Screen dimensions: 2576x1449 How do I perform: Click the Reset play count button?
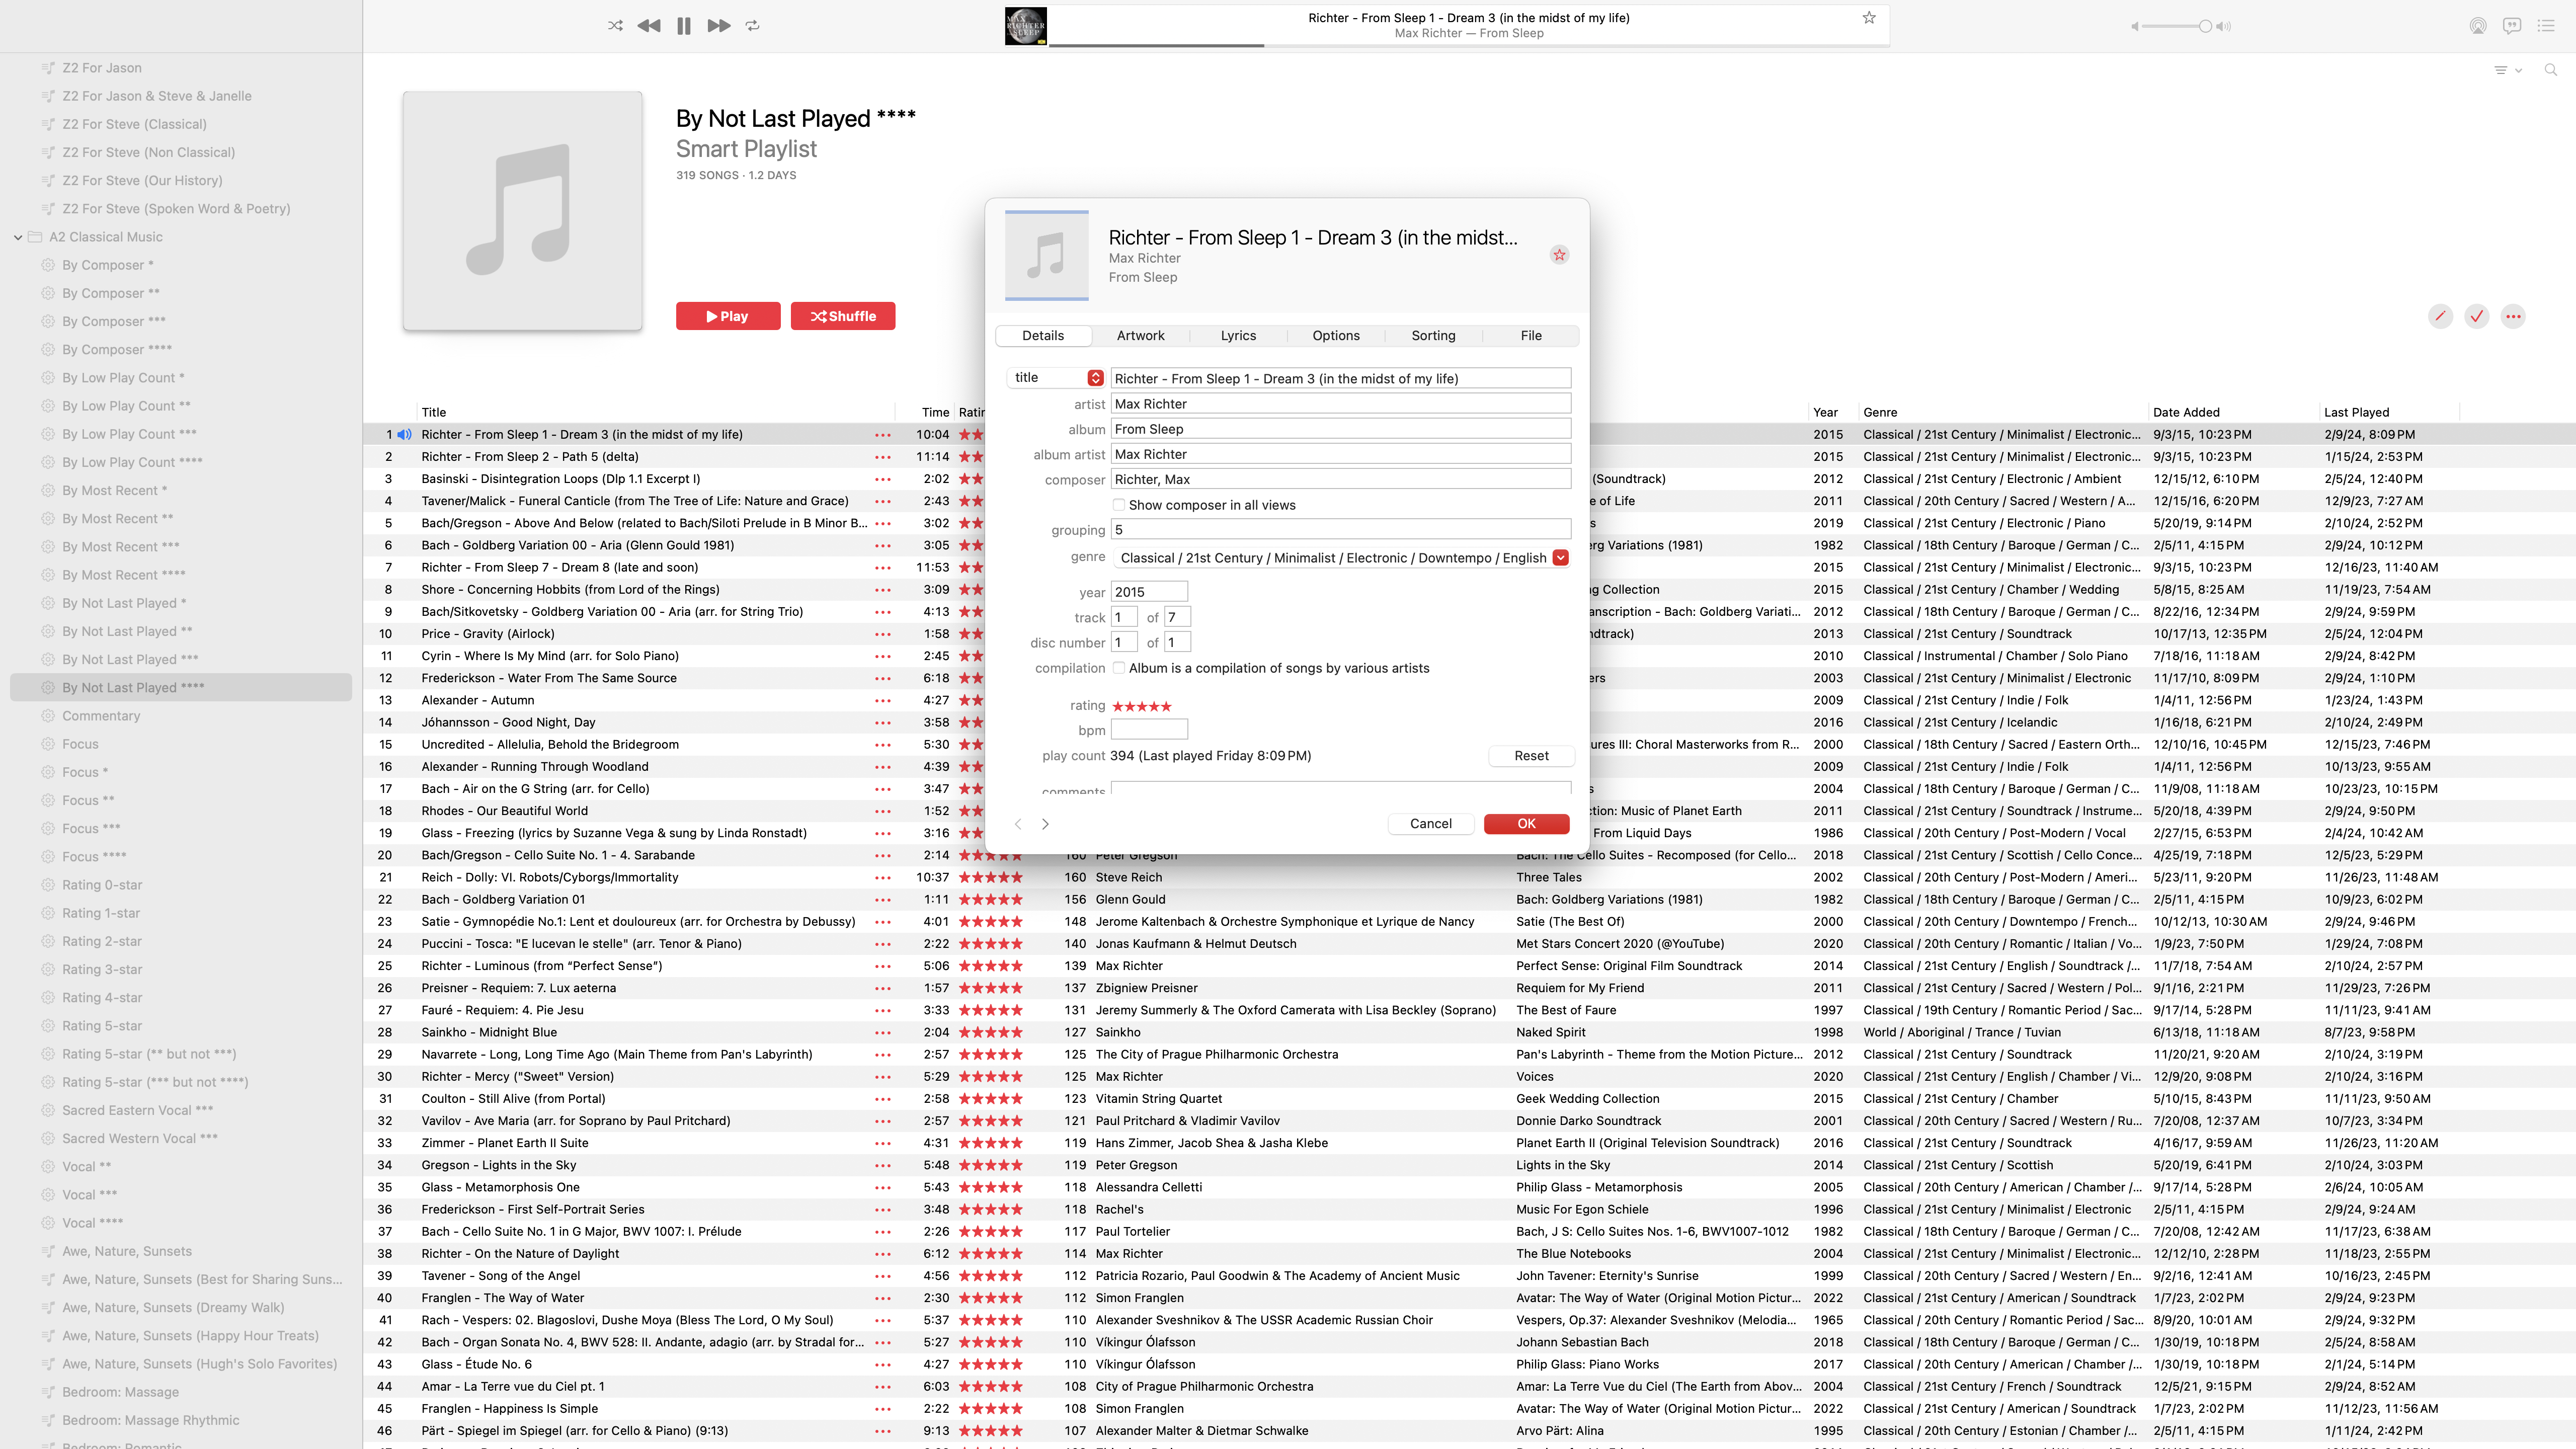click(1530, 756)
